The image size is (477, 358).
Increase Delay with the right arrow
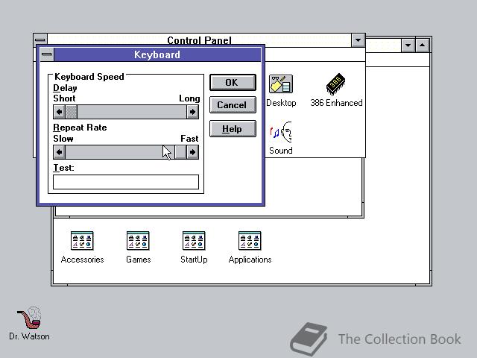192,112
